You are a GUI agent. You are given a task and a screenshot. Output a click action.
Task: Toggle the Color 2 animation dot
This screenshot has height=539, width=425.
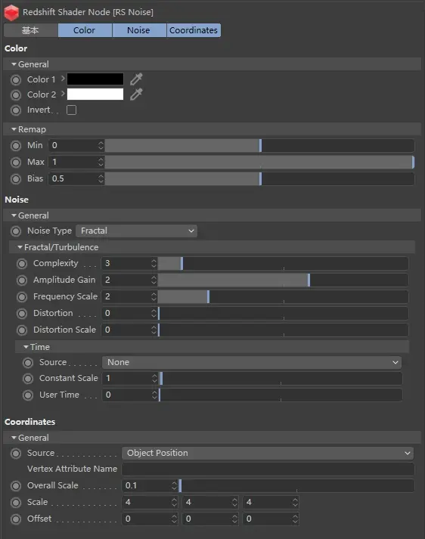pos(16,95)
